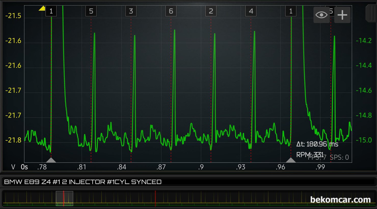Click the cylinder 4 marker box
Image resolution: width=377 pixels, height=209 pixels.
[x=251, y=11]
